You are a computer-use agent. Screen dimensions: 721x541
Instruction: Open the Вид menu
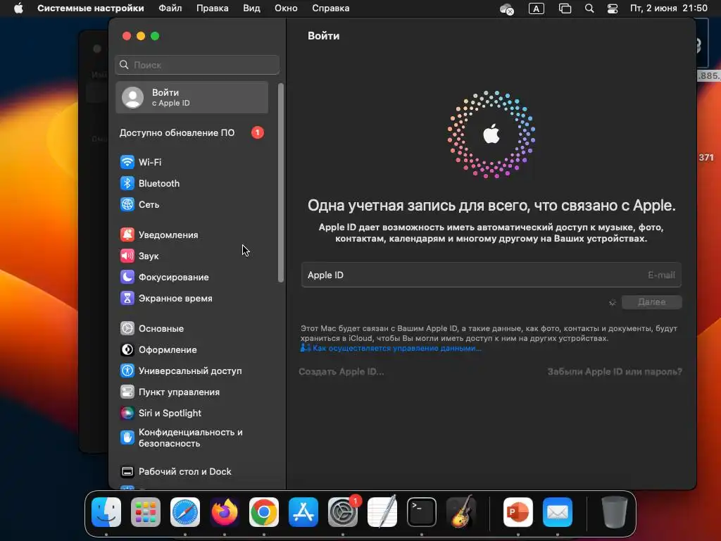pyautogui.click(x=251, y=8)
